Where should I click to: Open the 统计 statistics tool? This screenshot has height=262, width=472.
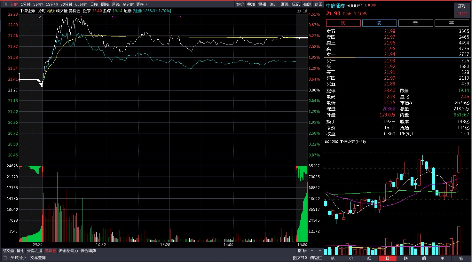273,4
